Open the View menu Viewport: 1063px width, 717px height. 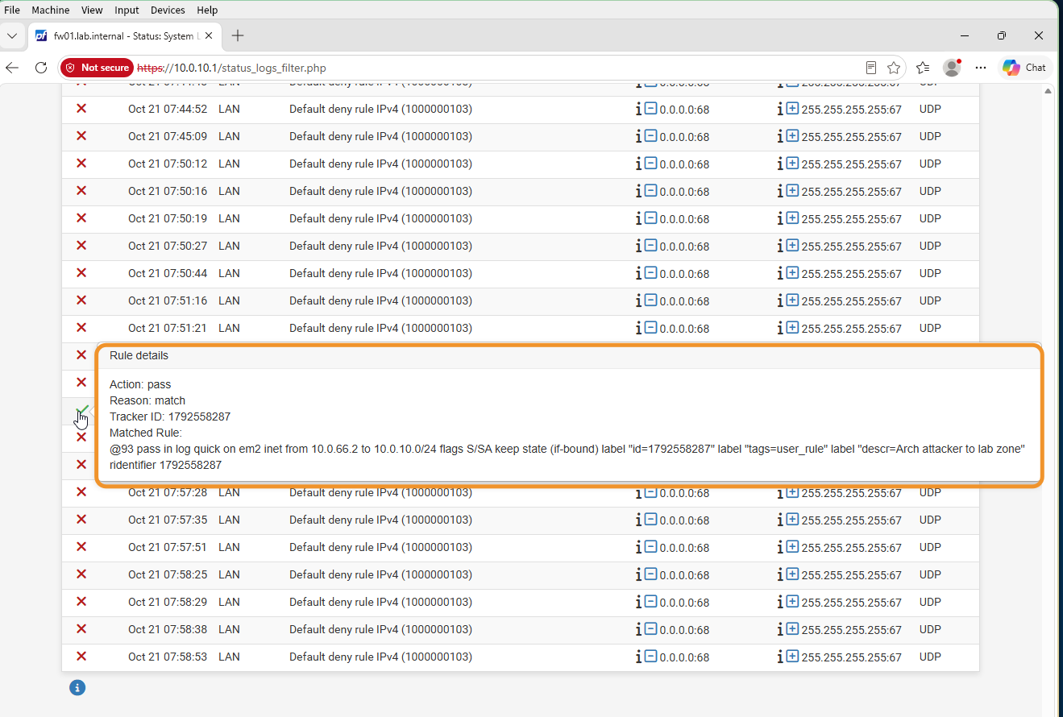92,10
